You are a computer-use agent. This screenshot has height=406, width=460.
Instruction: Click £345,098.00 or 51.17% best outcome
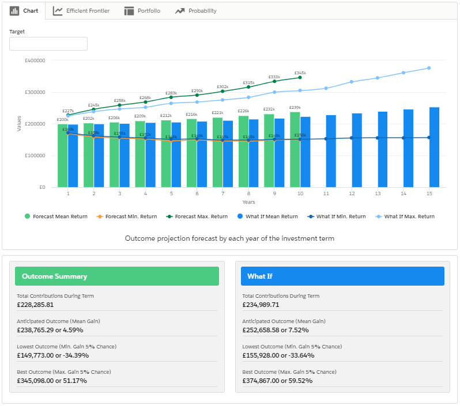point(52,381)
